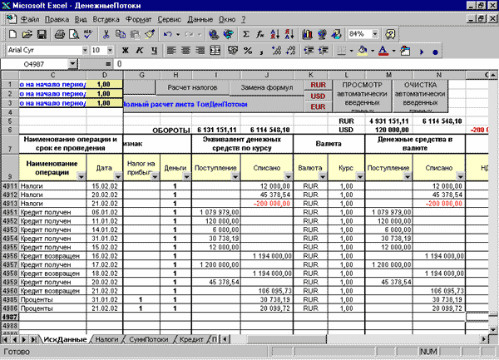Open the Файл menu

coord(30,20)
